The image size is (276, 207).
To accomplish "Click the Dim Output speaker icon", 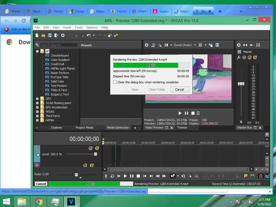I will pos(252,45).
